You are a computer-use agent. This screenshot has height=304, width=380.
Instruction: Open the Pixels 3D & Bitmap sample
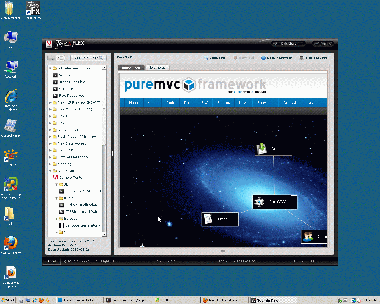(80, 191)
